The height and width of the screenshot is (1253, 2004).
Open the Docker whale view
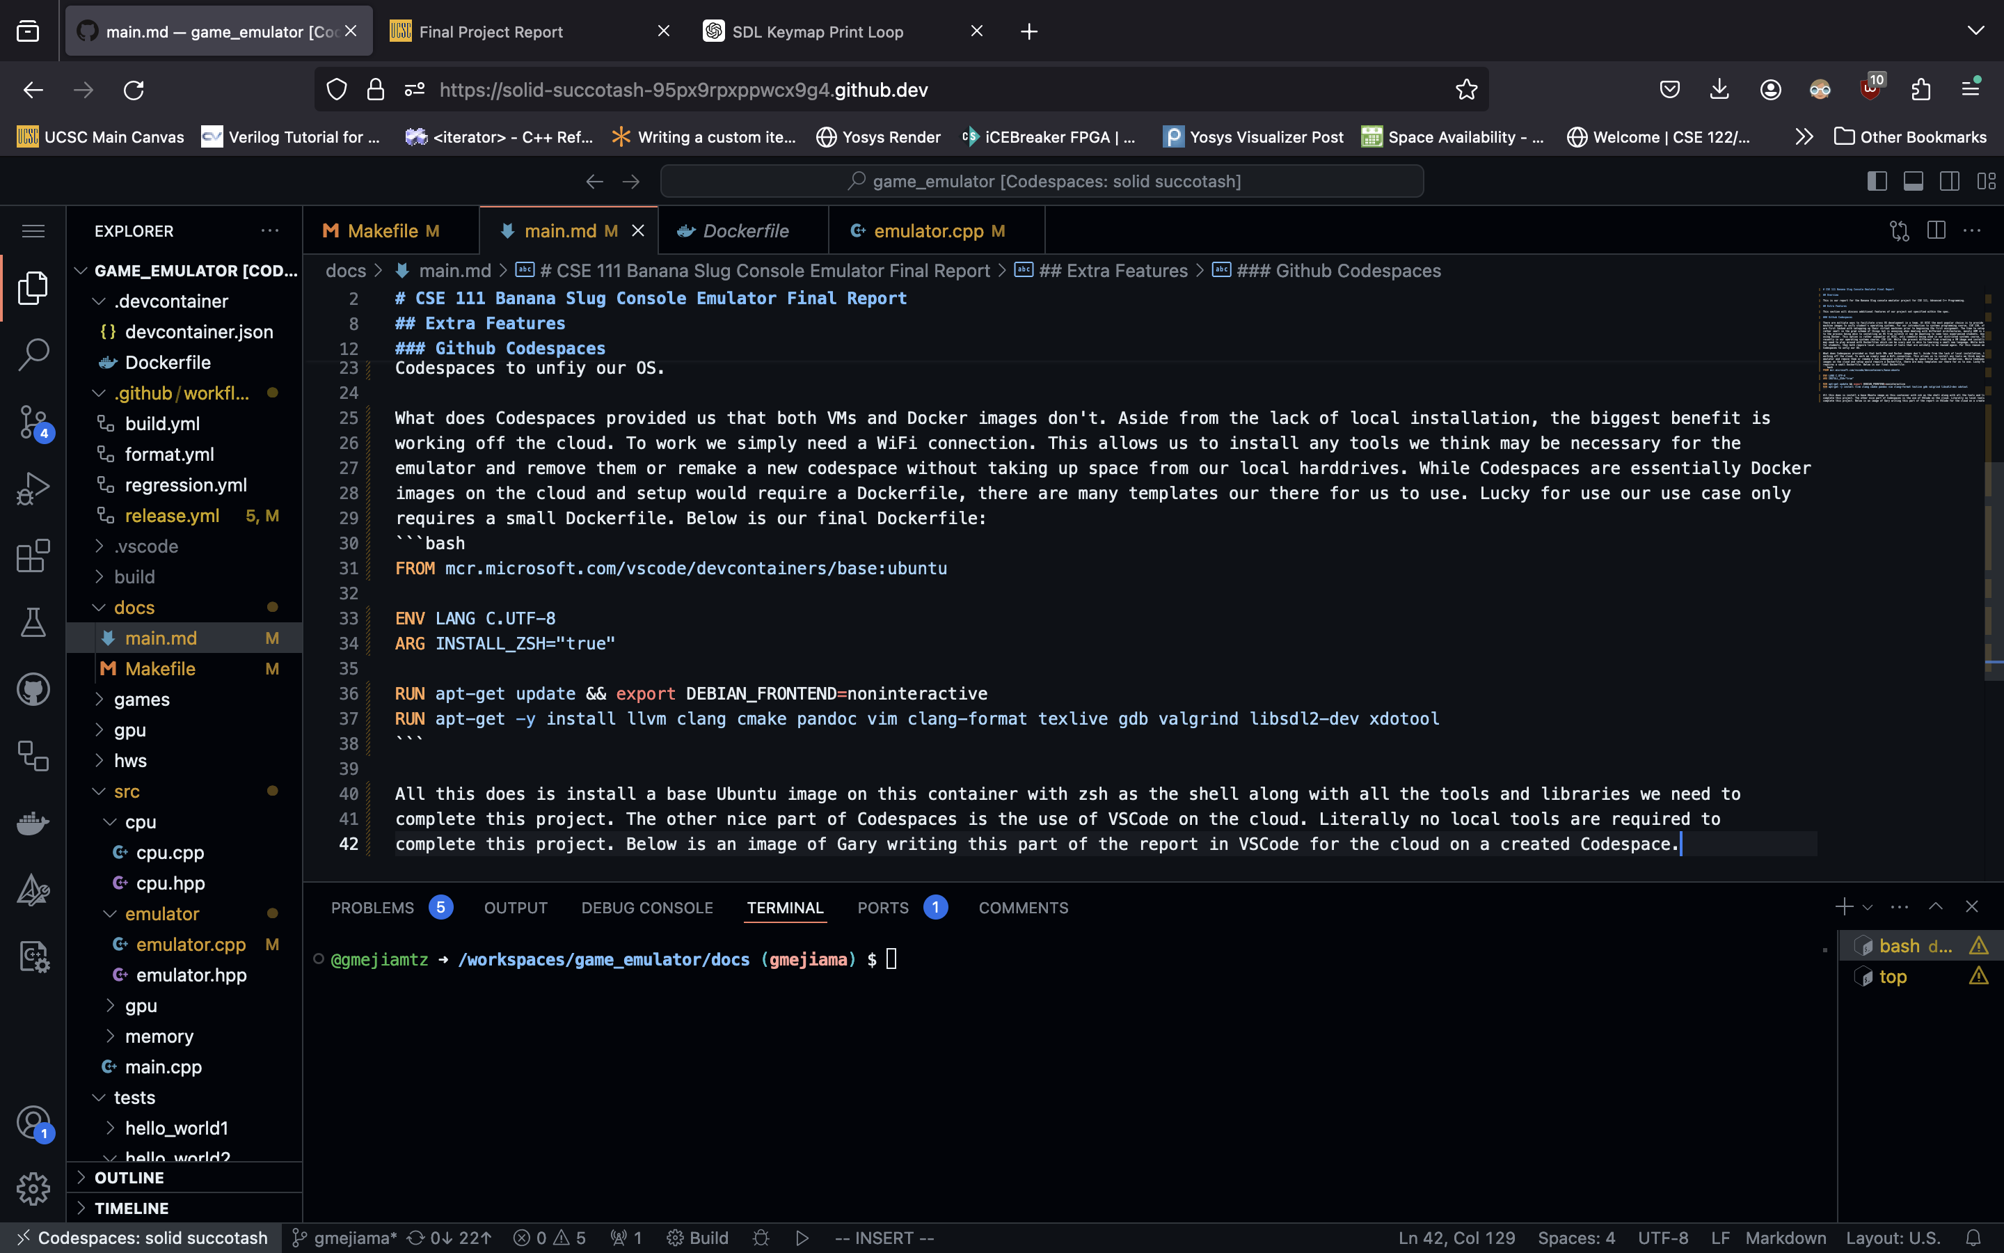[x=33, y=823]
